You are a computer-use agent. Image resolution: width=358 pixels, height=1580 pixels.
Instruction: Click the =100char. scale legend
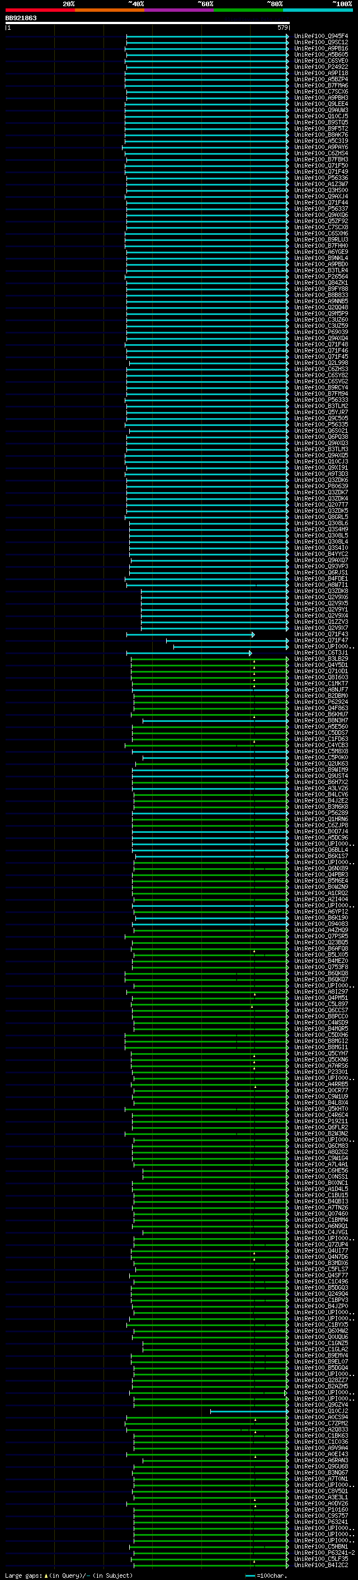point(267,1576)
